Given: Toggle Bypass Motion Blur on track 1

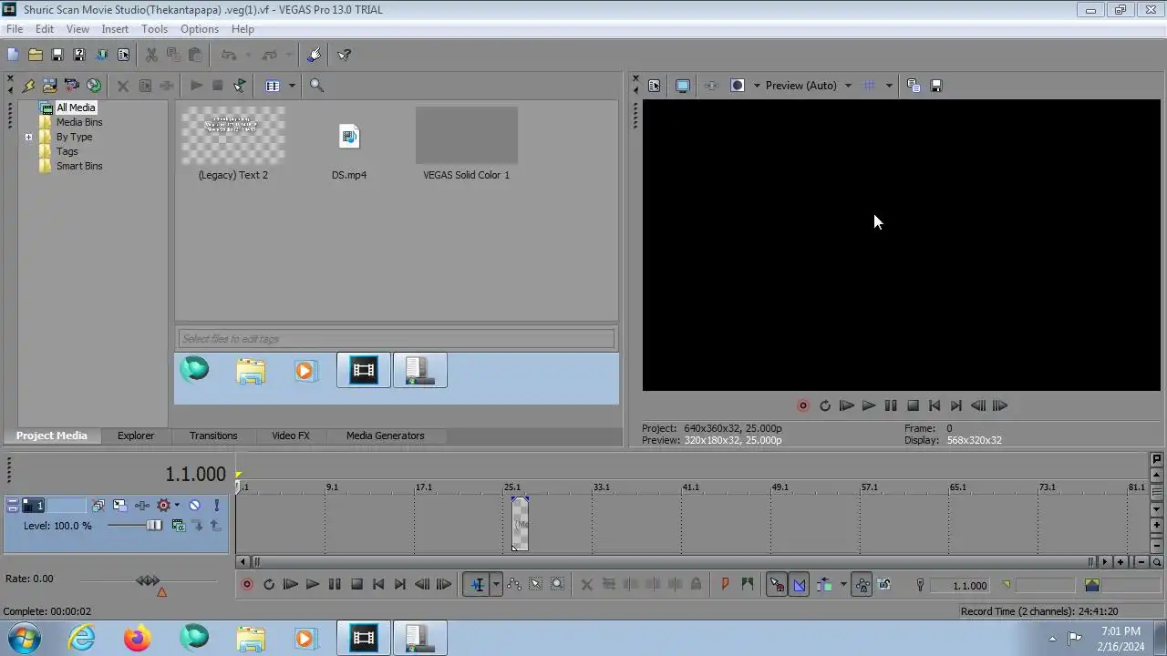Looking at the screenshot, I should click(x=98, y=506).
